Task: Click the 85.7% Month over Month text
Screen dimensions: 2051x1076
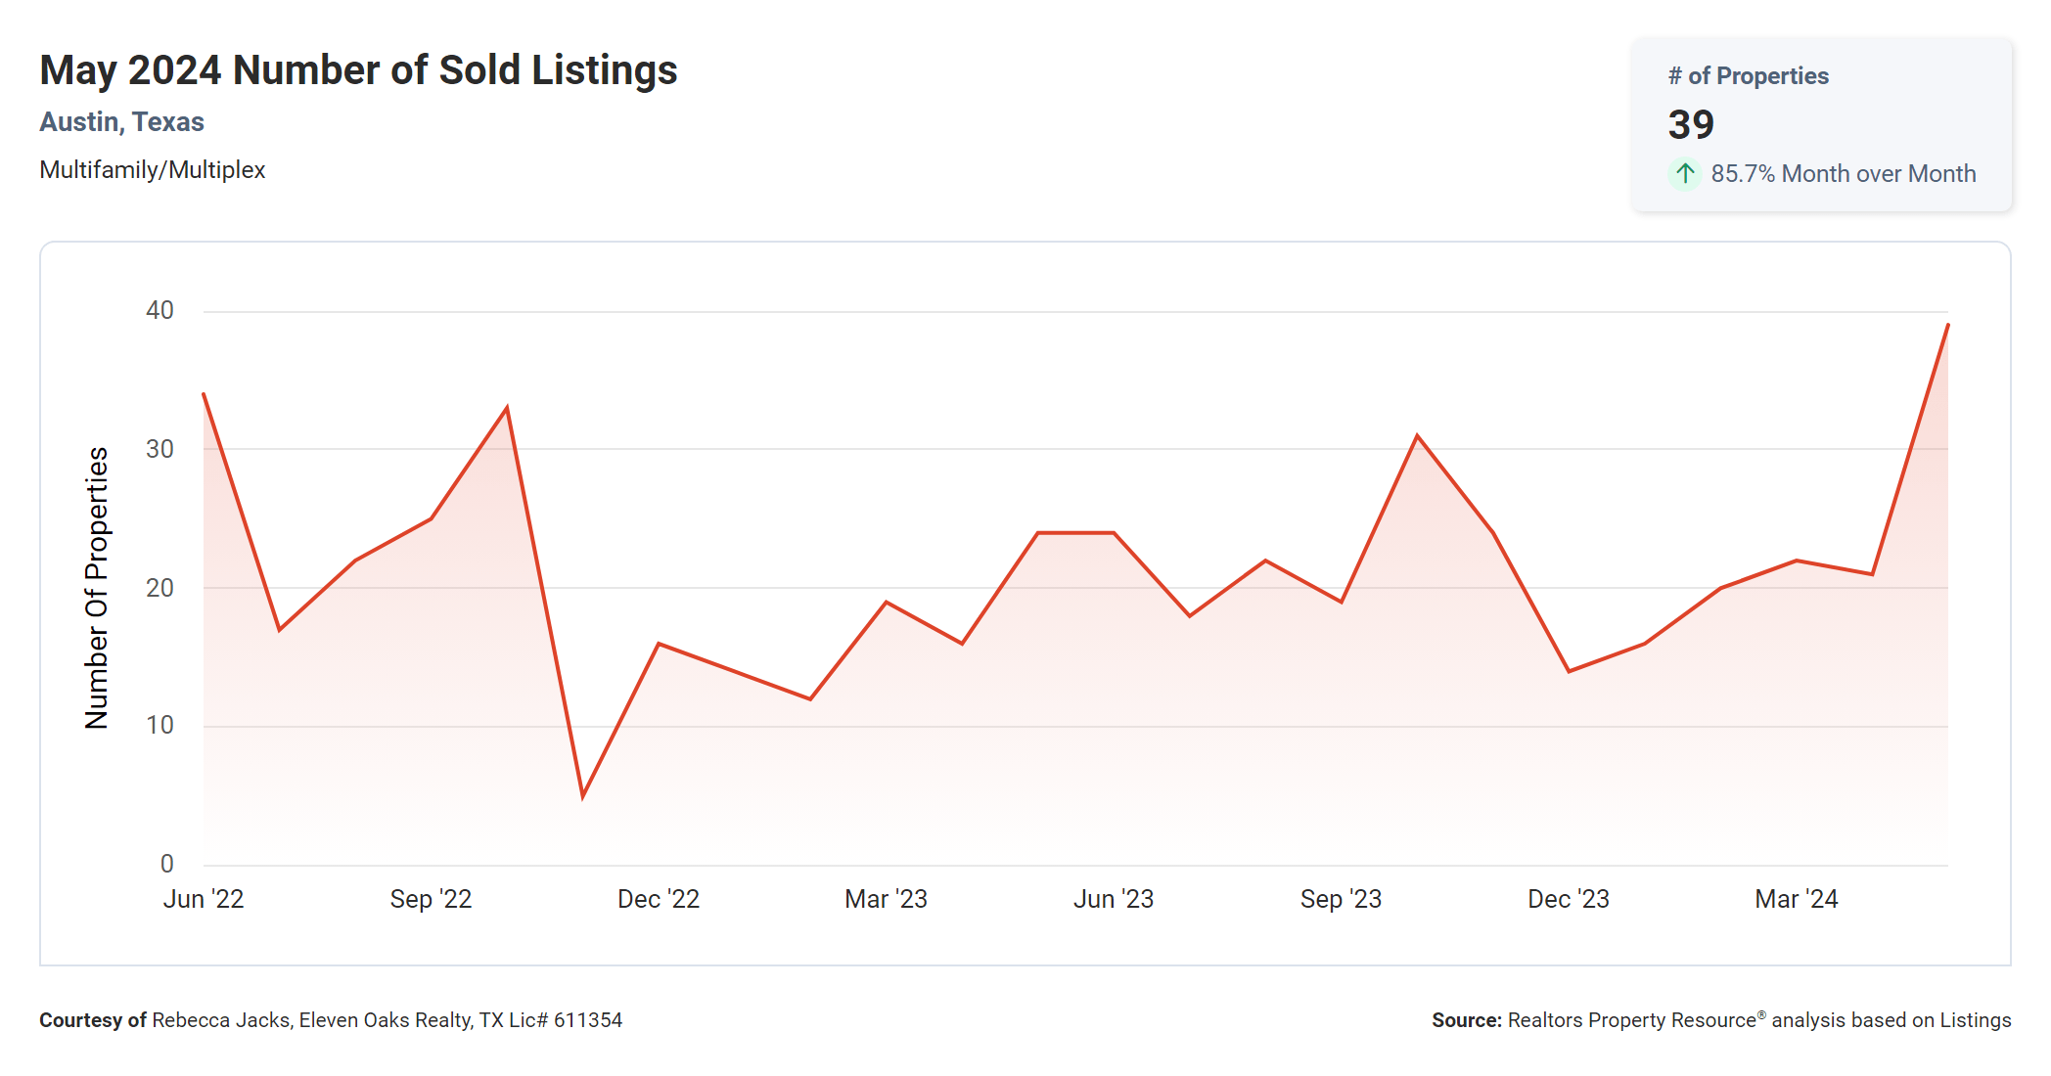Action: [1843, 174]
